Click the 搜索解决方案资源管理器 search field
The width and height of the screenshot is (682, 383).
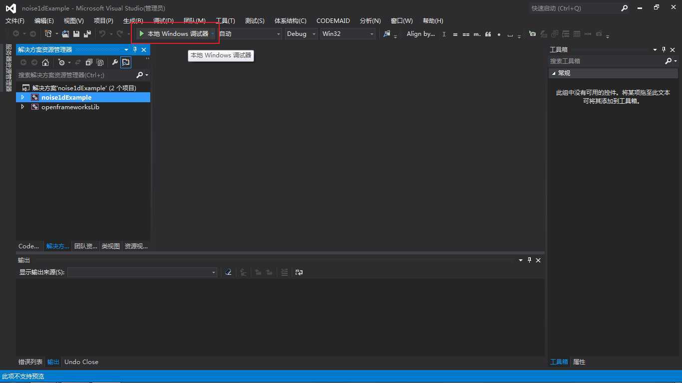pos(76,75)
